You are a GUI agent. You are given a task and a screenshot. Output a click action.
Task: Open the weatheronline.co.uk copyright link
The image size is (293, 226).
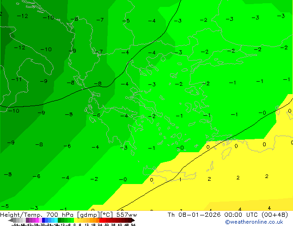pos(254,222)
